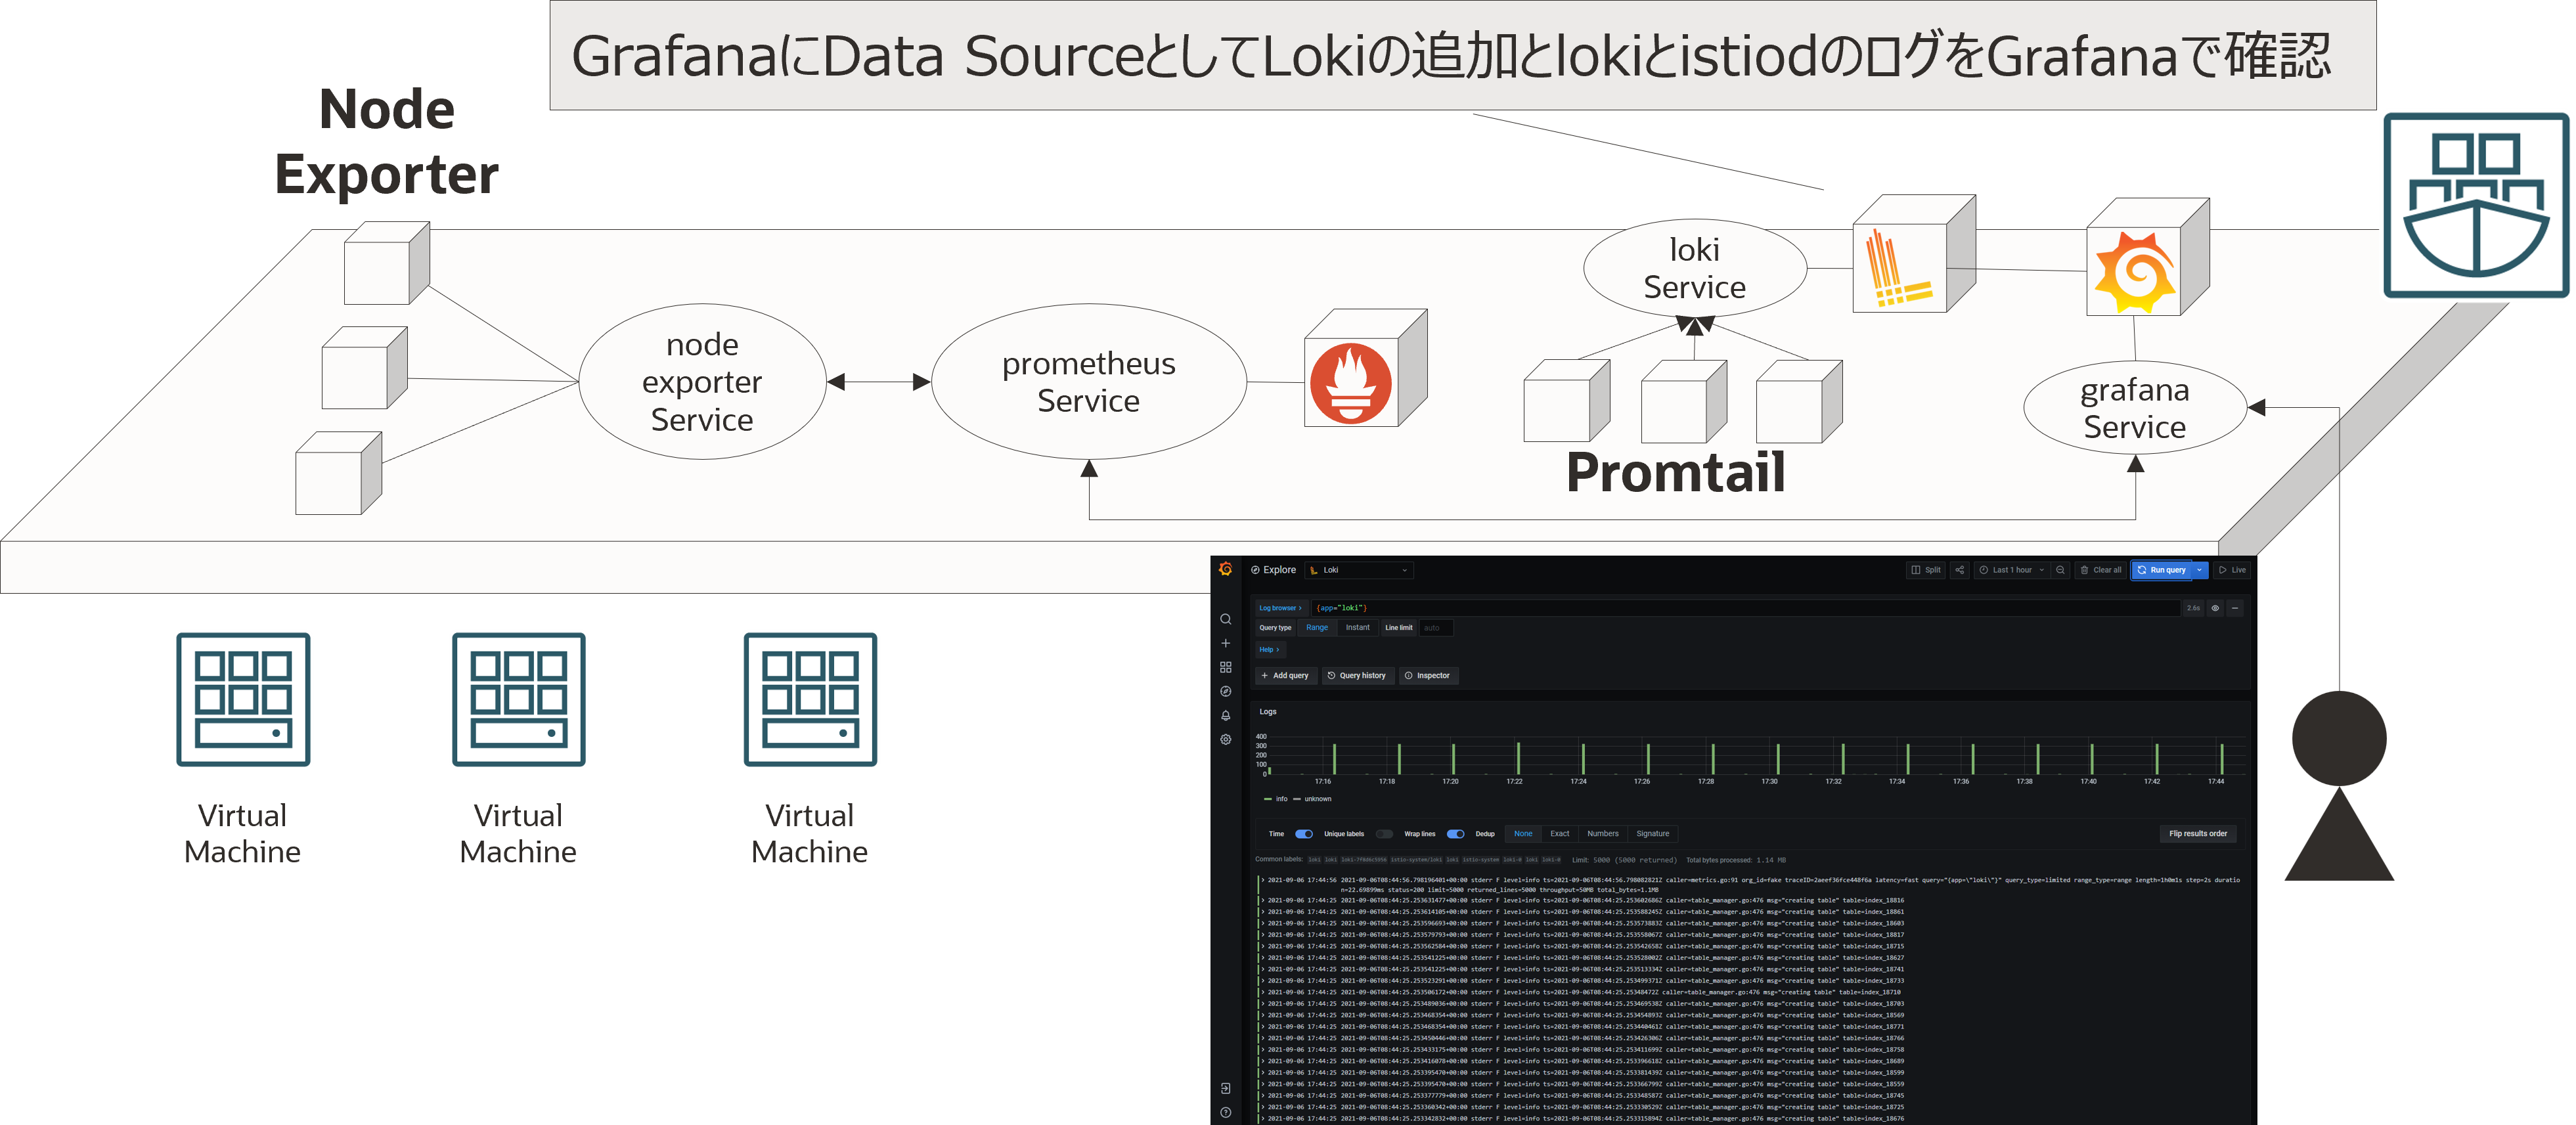Start Live log streaming
Screen dimensions: 2576x1125
2232,570
